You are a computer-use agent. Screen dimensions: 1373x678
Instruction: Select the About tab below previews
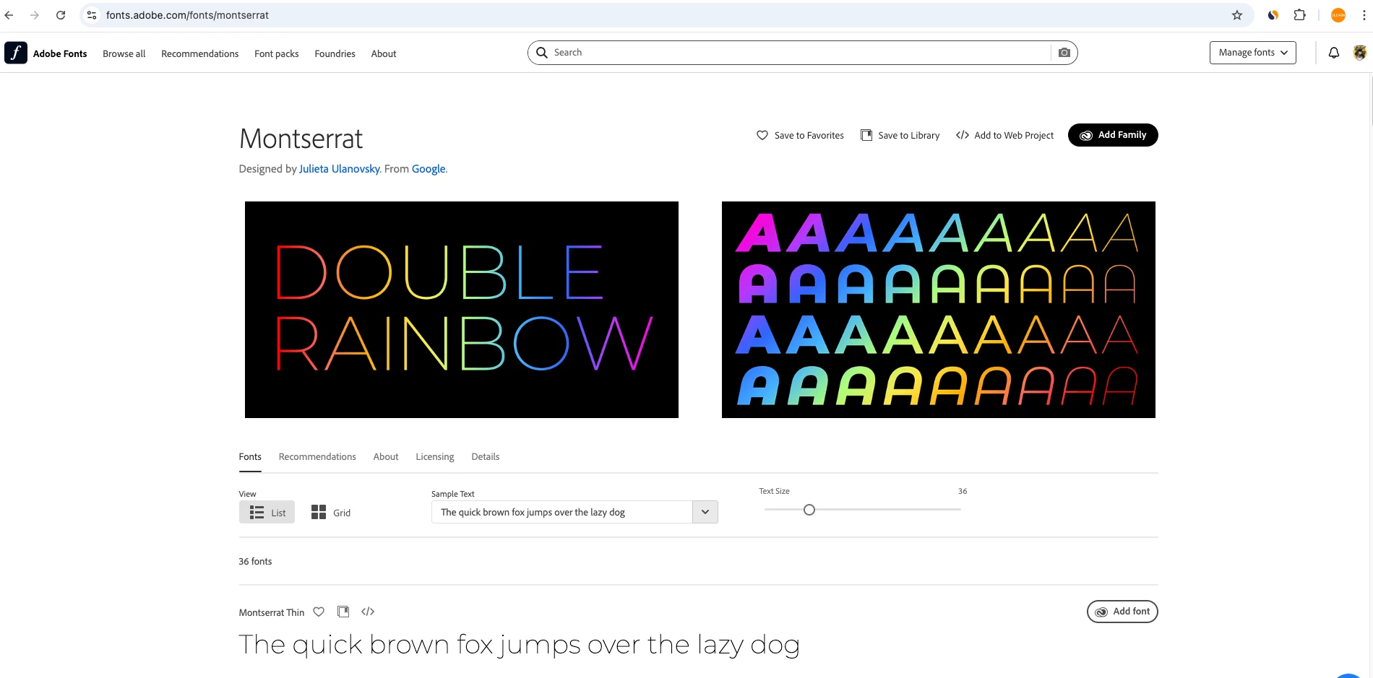tap(386, 456)
